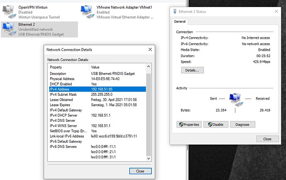
Task: Select the DHCP Enabled row
Action: point(97,84)
